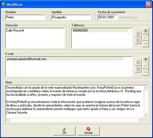Image resolution: width=153 pixels, height=138 pixels.
Task: Click the Dirección text area
Action: pyautogui.click(x=35, y=38)
